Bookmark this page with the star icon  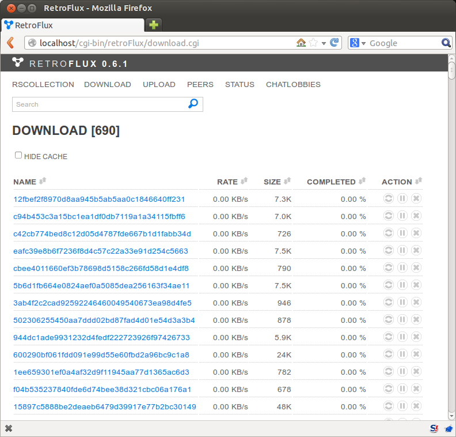(x=313, y=43)
